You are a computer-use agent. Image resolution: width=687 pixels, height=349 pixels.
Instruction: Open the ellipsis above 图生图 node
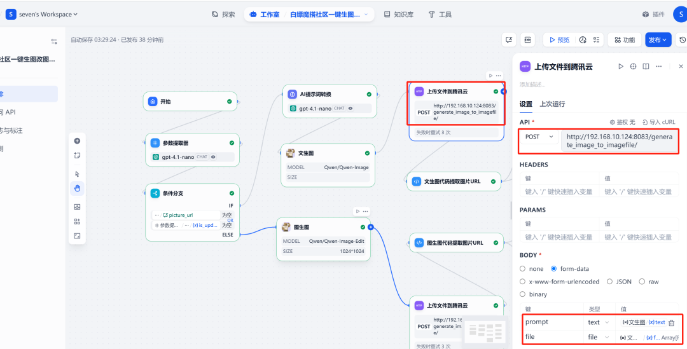[366, 211]
